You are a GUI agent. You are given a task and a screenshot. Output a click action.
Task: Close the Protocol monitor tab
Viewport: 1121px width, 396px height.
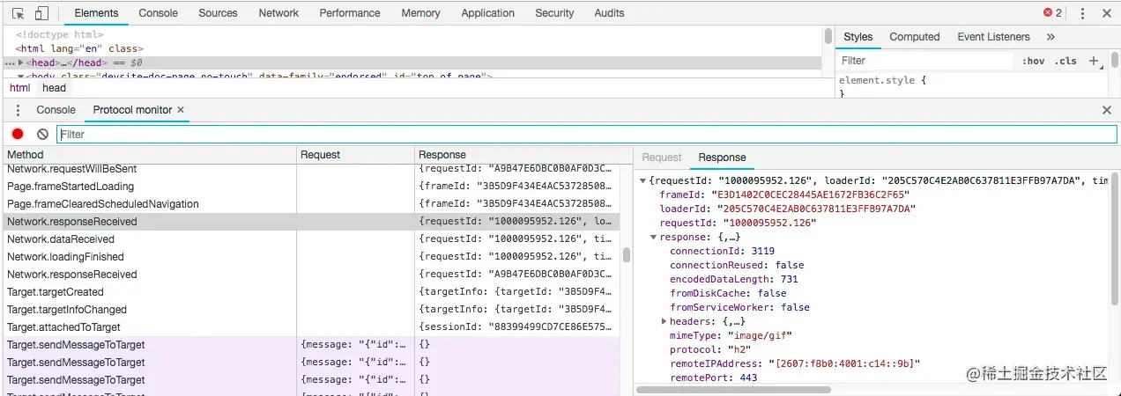(181, 110)
